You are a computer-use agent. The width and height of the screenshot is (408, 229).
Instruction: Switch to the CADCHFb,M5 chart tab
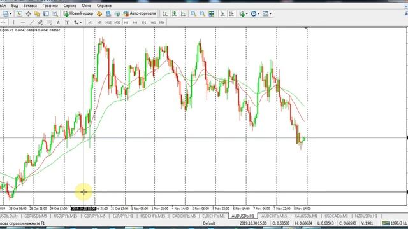[184, 216]
